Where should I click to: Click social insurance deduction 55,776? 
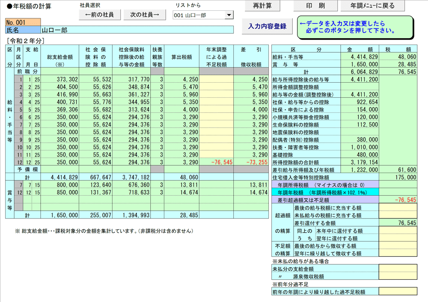(95, 102)
